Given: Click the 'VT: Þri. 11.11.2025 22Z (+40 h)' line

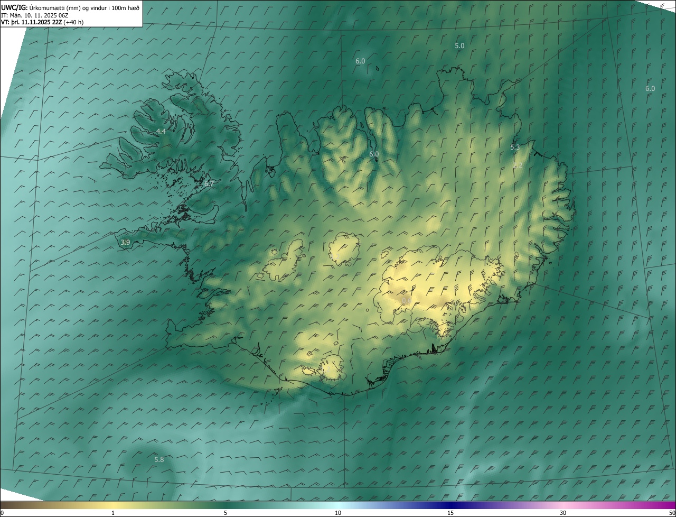Looking at the screenshot, I should pos(42,22).
